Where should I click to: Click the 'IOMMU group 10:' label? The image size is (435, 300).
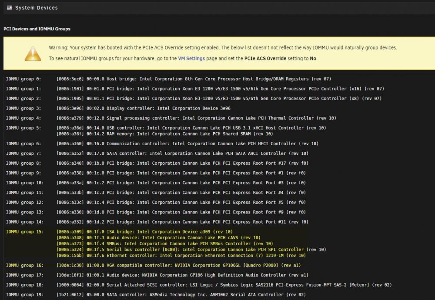point(25,183)
